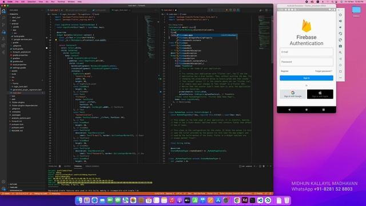The image size is (366, 206).
Task: Open the Search view in VS Code activity bar
Action: point(3,18)
